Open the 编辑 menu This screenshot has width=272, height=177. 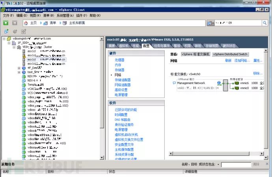(22, 15)
